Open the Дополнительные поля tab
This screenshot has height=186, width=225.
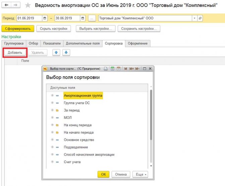(82, 44)
